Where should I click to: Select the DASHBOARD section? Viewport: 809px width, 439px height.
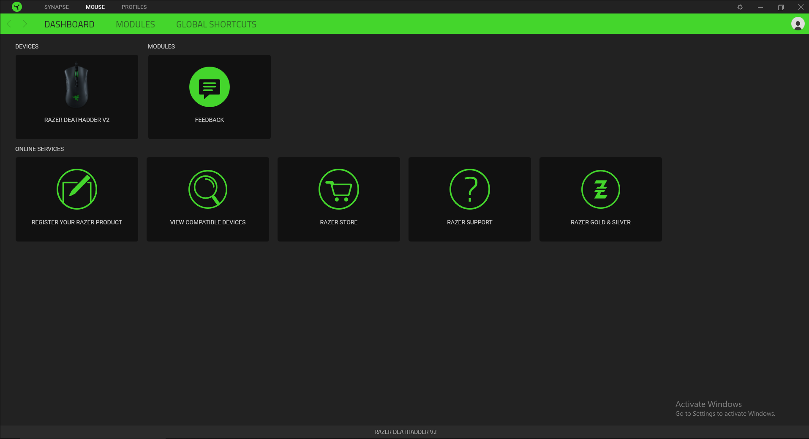(x=69, y=24)
